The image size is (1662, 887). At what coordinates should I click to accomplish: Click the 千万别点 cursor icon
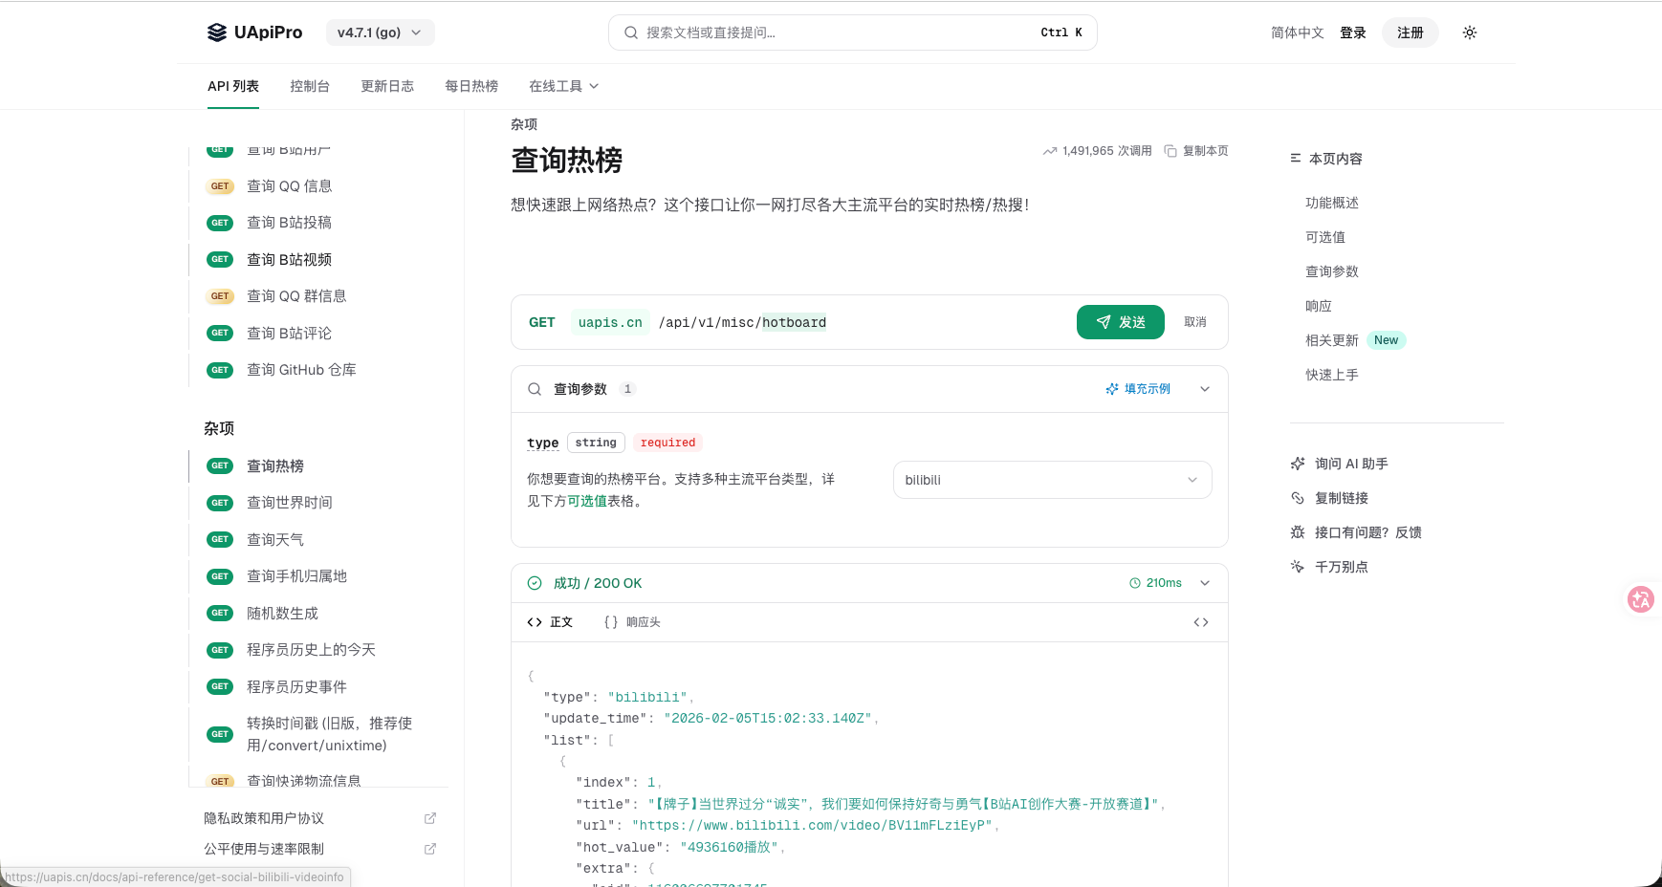click(1297, 566)
